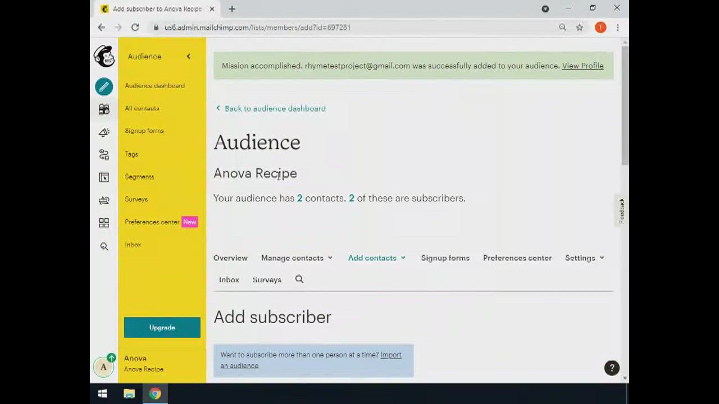Click the Upgrade button
The height and width of the screenshot is (404, 719).
(162, 328)
